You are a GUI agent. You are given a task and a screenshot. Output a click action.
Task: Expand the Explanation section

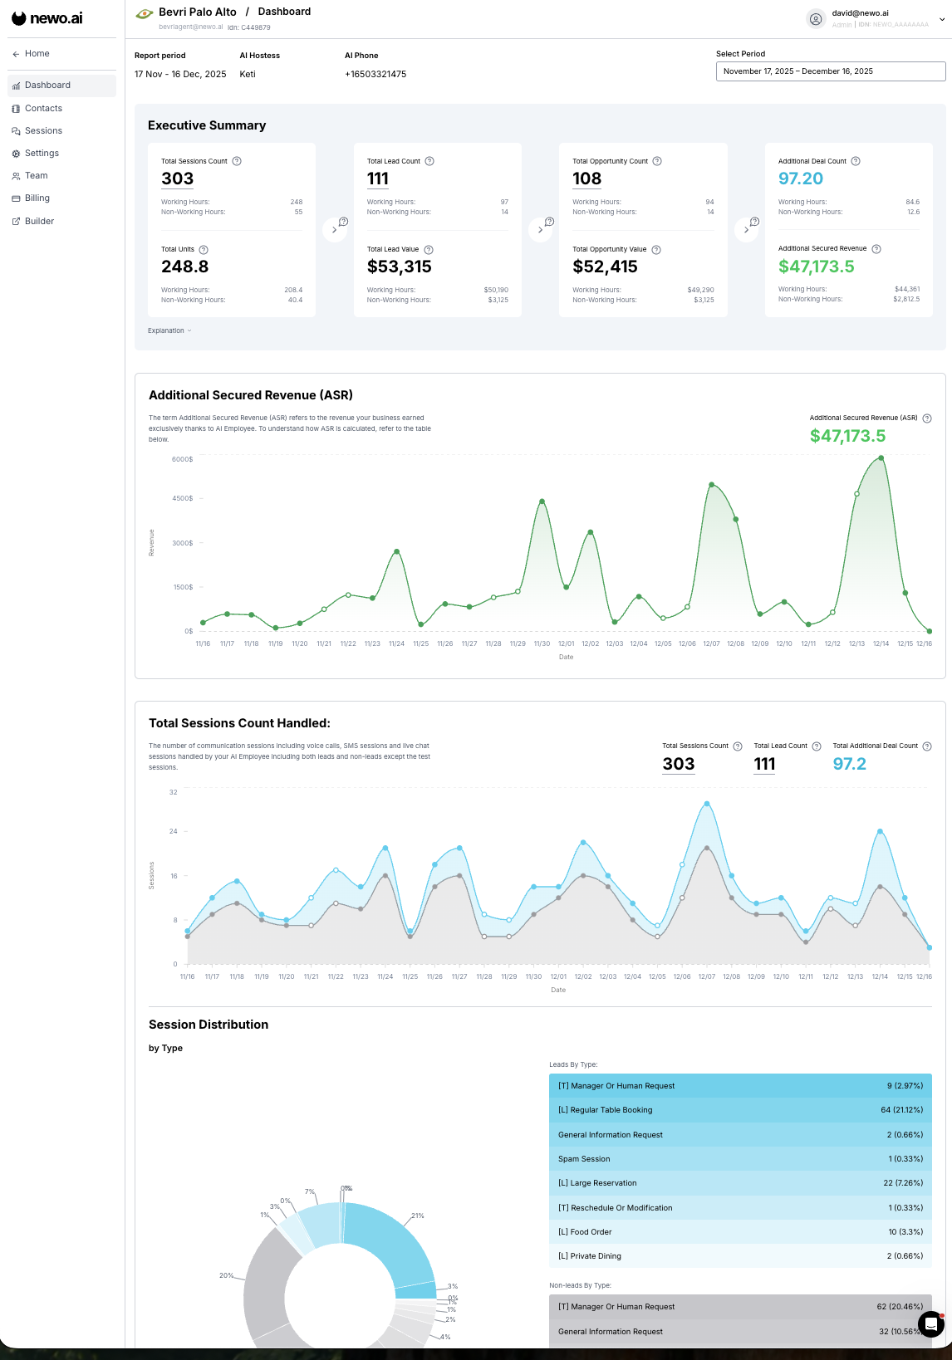coord(169,330)
